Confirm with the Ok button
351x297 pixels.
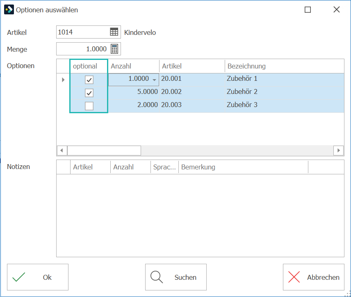38,277
